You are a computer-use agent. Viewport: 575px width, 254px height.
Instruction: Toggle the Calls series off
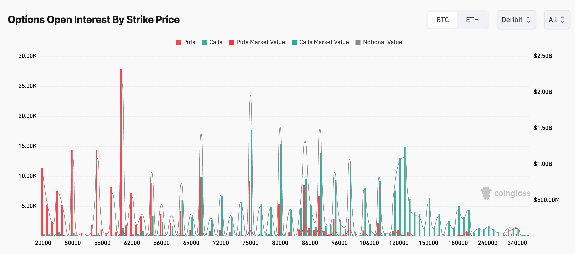tap(211, 42)
